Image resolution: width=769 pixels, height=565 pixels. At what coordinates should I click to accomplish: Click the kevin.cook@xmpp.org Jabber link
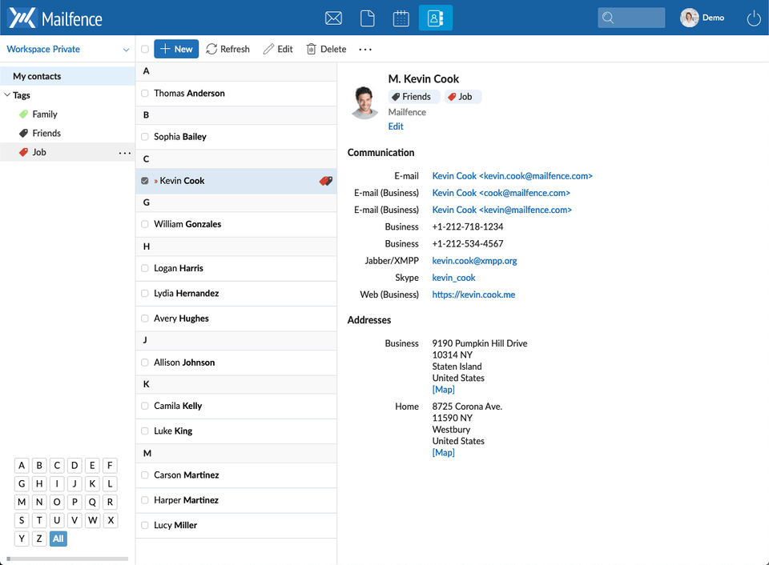(x=474, y=261)
